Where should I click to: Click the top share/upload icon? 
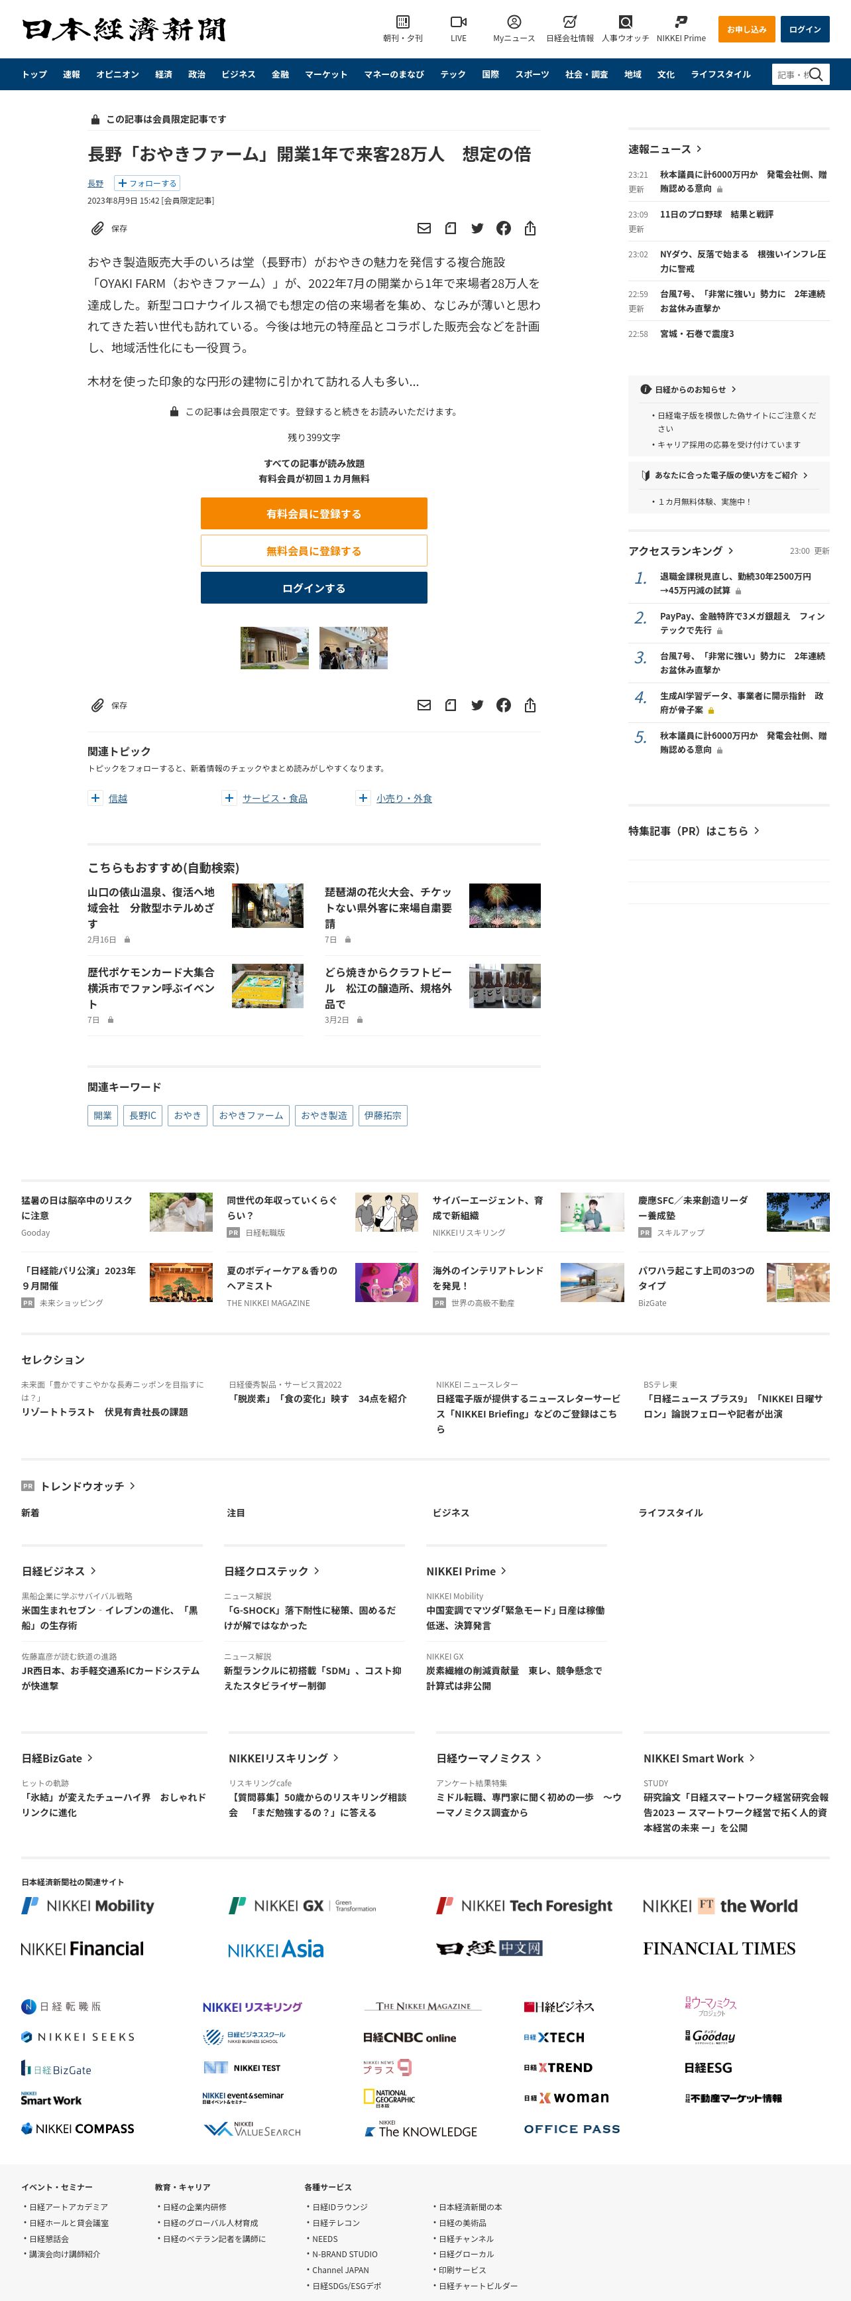pyautogui.click(x=530, y=229)
